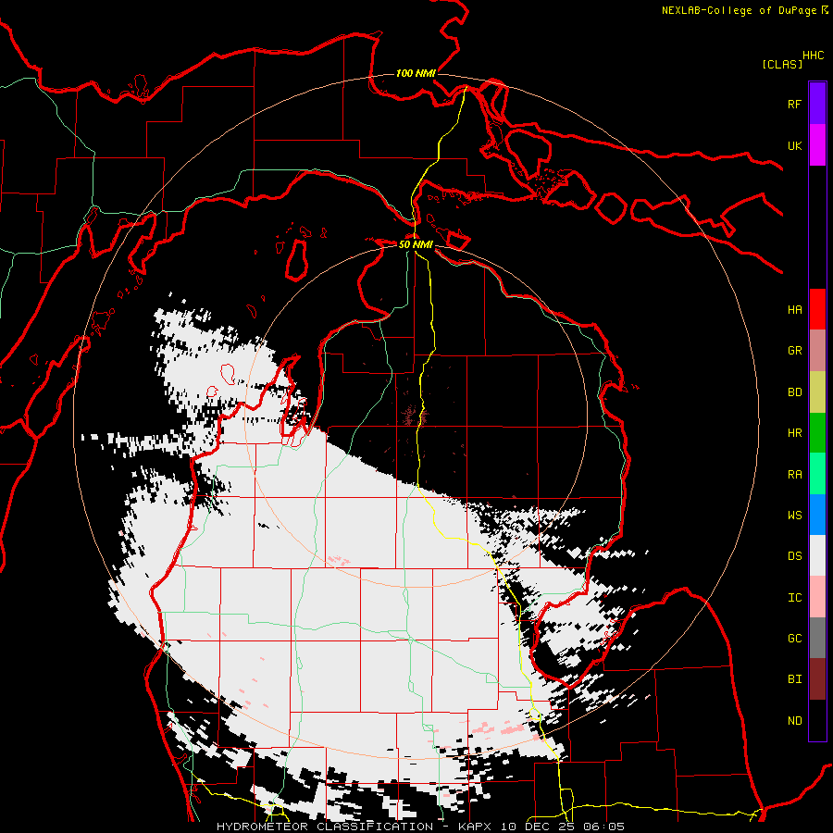Click the DS legend label
833x833 pixels.
(794, 556)
